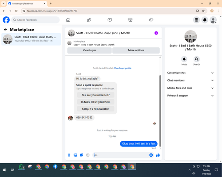Open the Windows notification center

tap(216, 170)
